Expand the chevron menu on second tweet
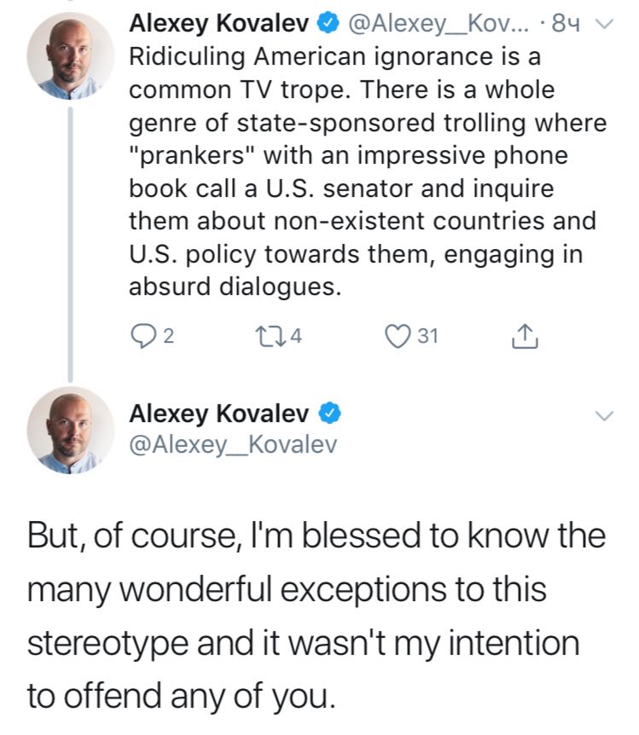Viewport: 639px width, 735px height. [x=604, y=415]
